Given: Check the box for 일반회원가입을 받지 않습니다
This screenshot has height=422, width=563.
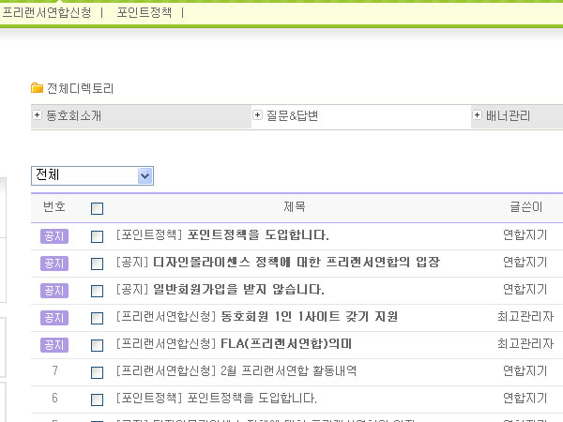Looking at the screenshot, I should pyautogui.click(x=97, y=291).
